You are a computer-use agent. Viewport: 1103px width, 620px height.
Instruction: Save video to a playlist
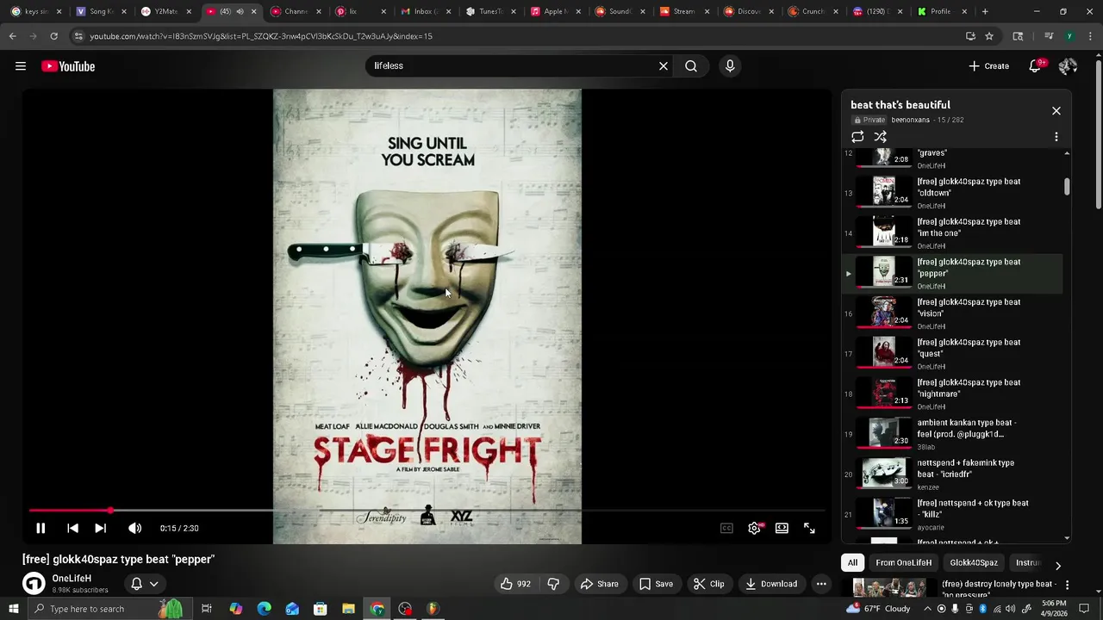tap(656, 584)
